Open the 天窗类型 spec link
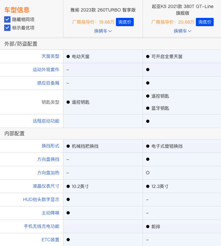This screenshot has width=221, height=246. 50,56
